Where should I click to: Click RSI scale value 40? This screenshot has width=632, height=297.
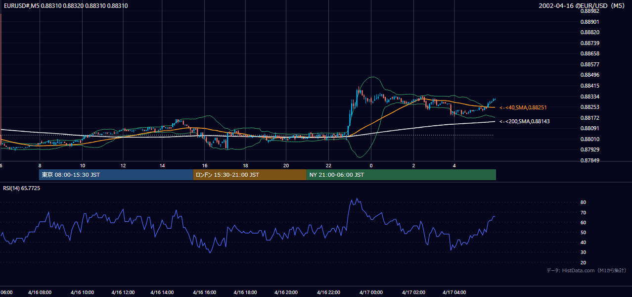pos(583,242)
